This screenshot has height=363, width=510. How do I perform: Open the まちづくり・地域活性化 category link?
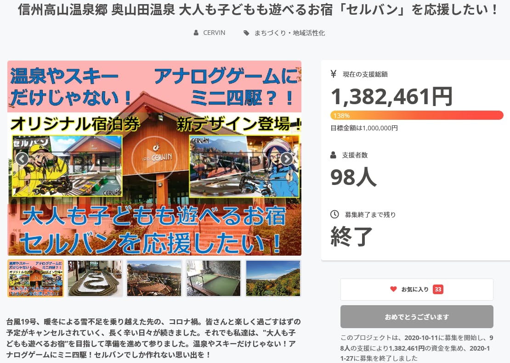(289, 33)
